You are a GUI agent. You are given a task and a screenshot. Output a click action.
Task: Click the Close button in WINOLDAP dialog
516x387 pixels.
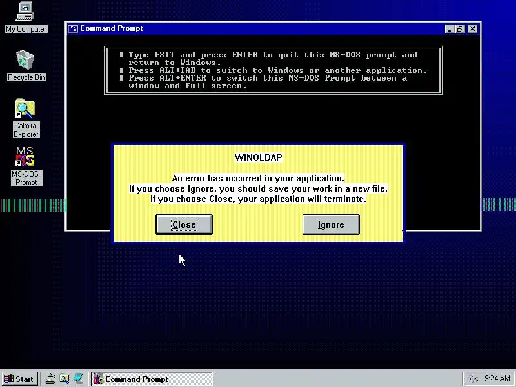click(x=184, y=224)
